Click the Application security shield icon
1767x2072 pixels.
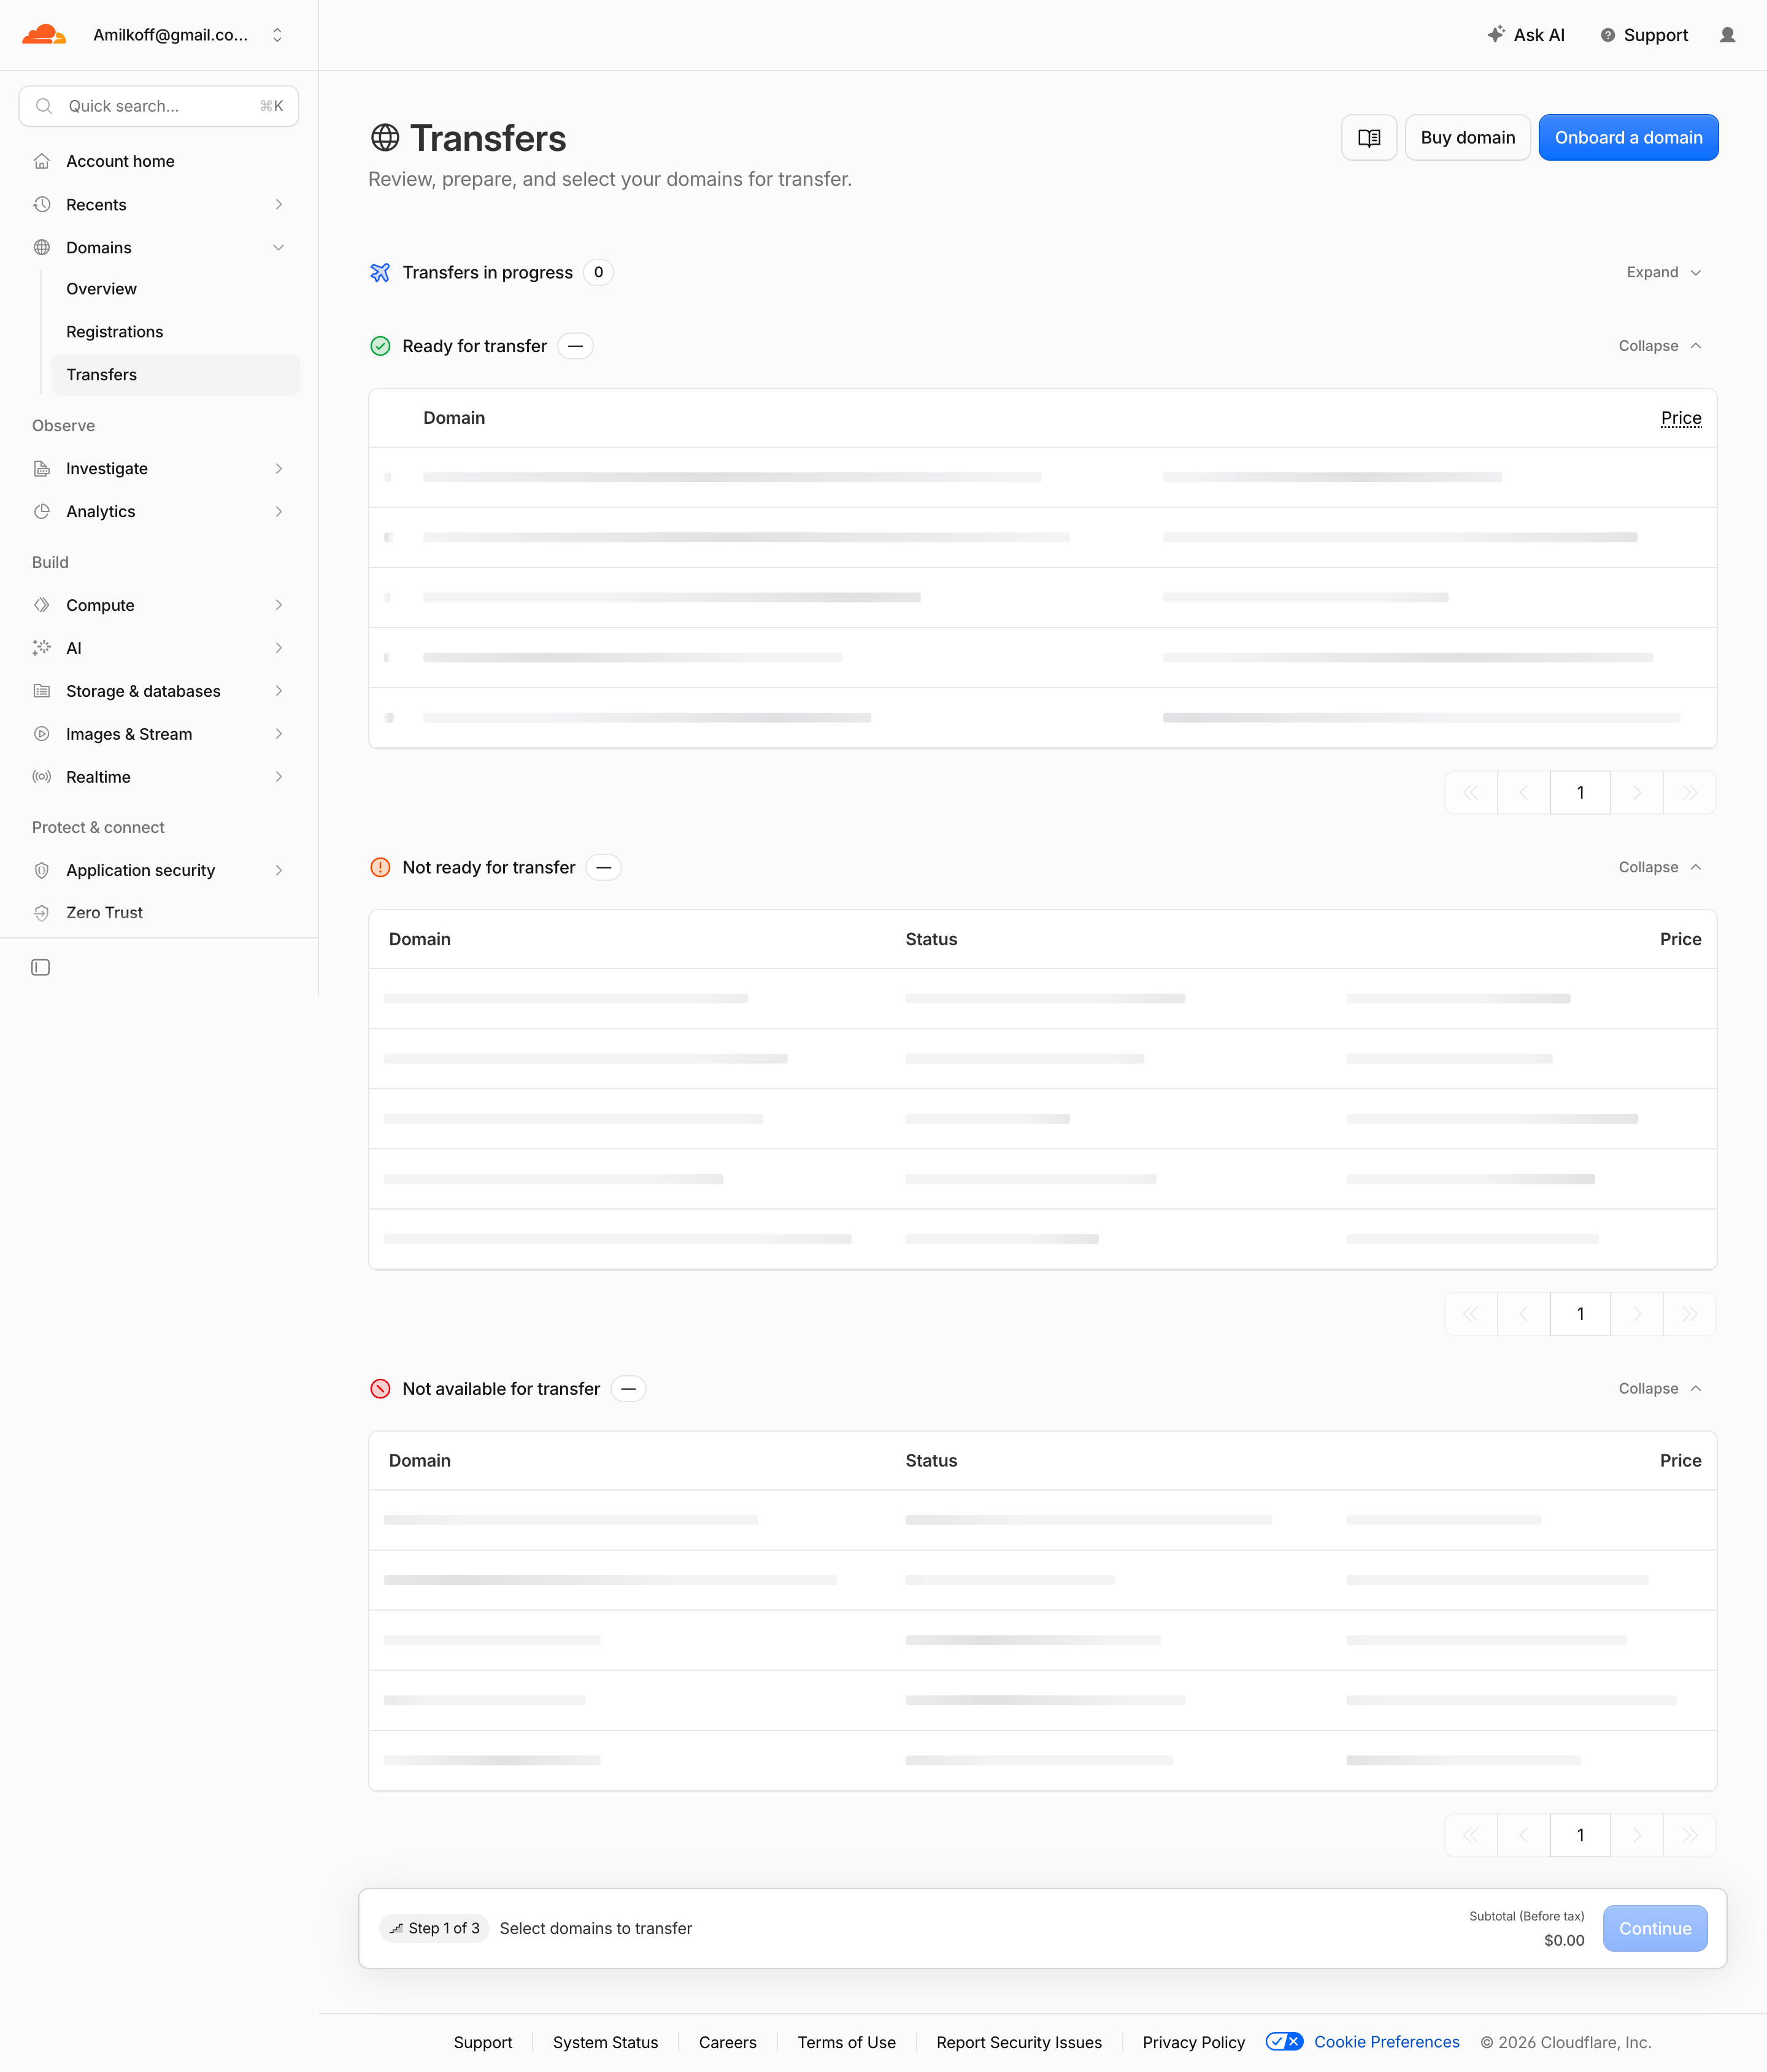pyautogui.click(x=42, y=870)
